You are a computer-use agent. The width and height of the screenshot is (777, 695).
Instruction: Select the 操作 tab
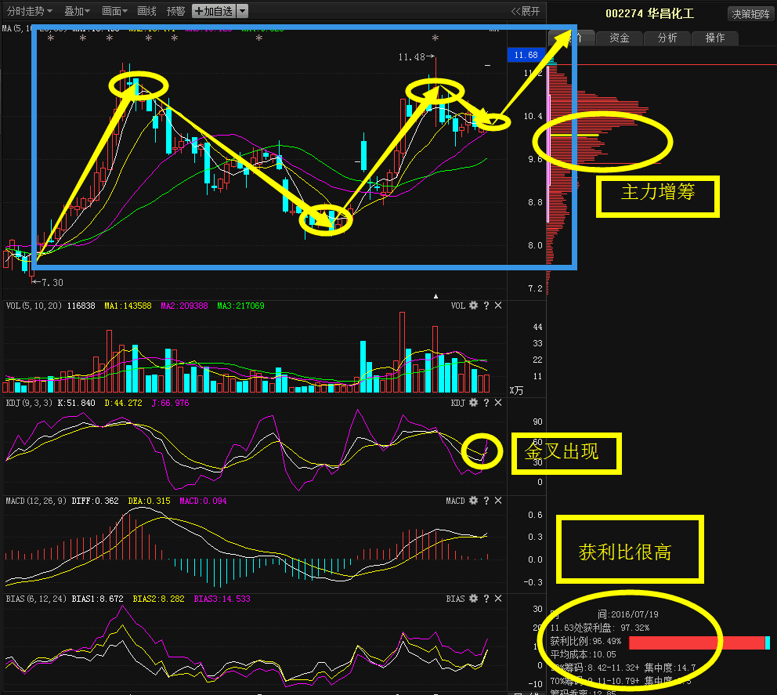(x=714, y=38)
